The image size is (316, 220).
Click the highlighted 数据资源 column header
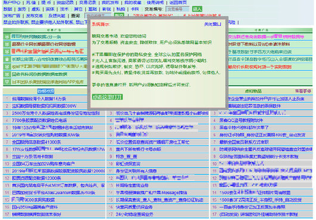[x=46, y=91]
